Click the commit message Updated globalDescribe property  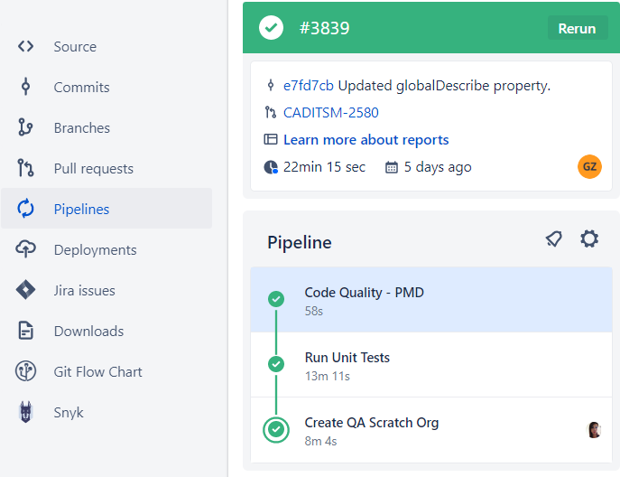click(444, 86)
